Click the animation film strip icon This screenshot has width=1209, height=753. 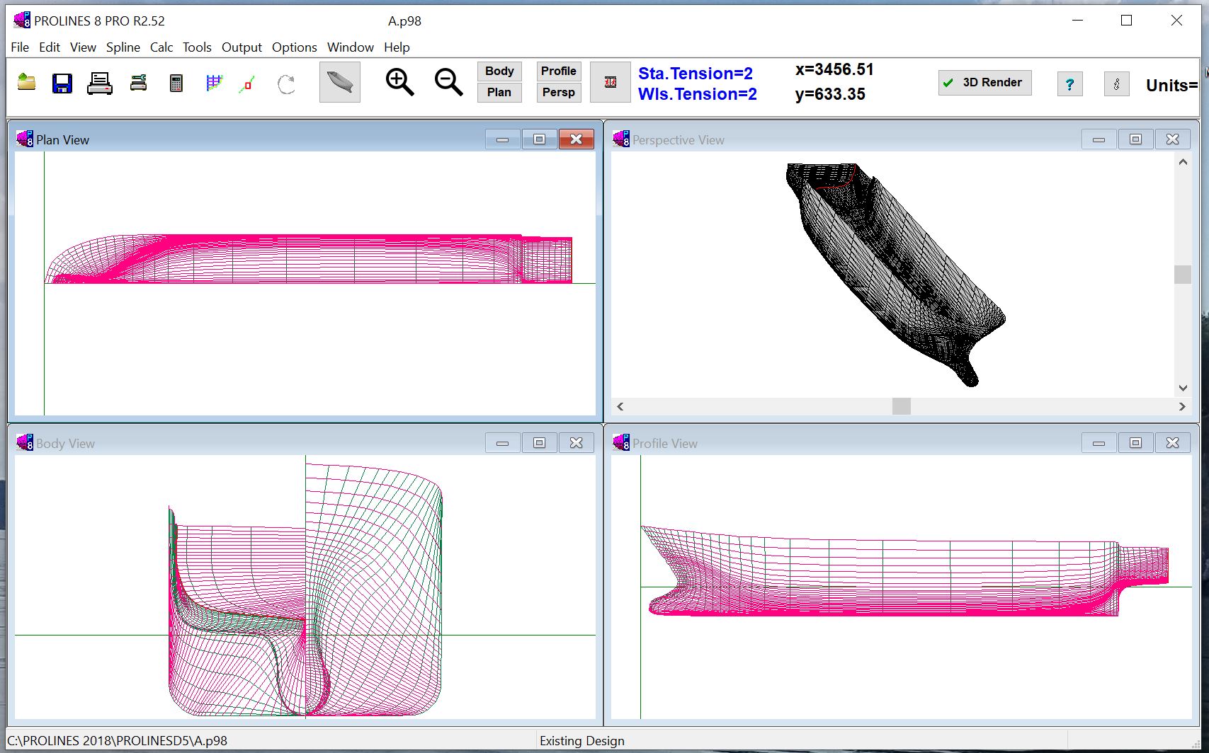coord(610,82)
